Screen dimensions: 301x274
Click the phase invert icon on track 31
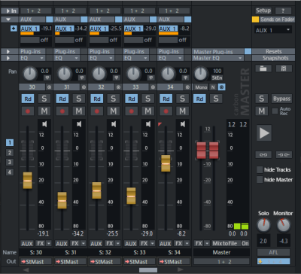tap(82, 78)
